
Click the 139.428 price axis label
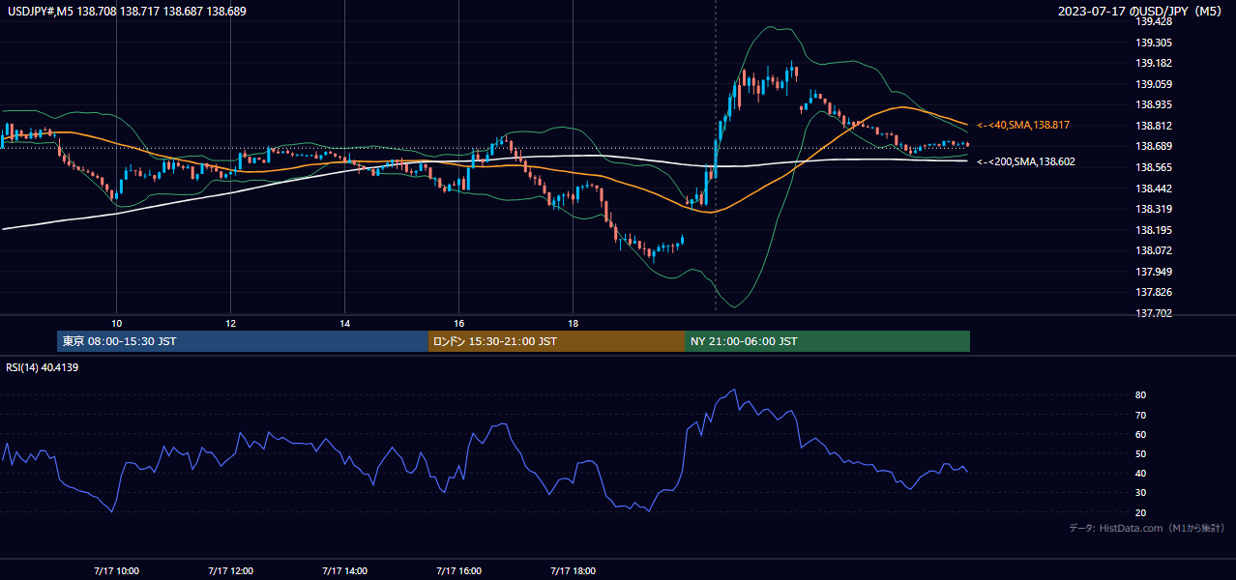[1154, 21]
